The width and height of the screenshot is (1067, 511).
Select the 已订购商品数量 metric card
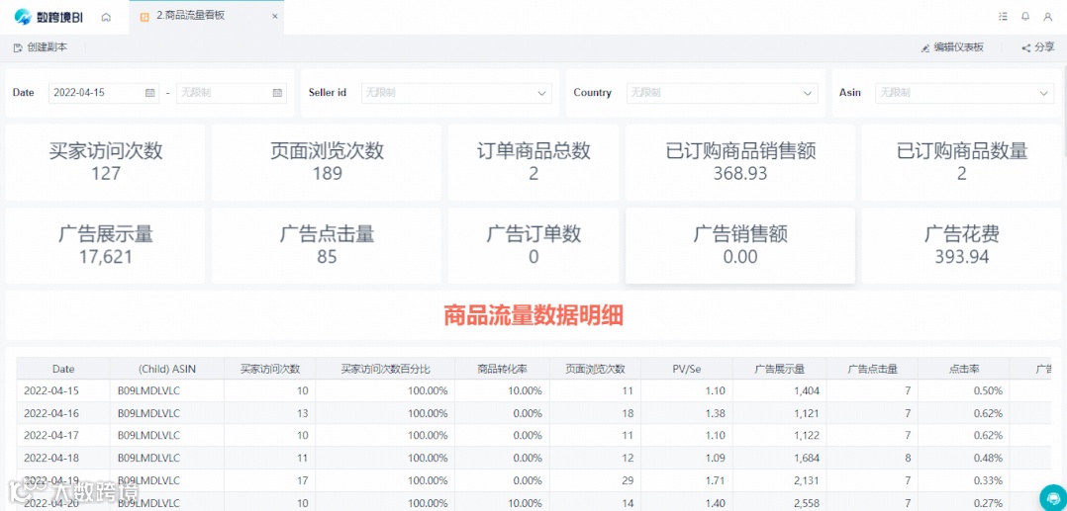(961, 162)
